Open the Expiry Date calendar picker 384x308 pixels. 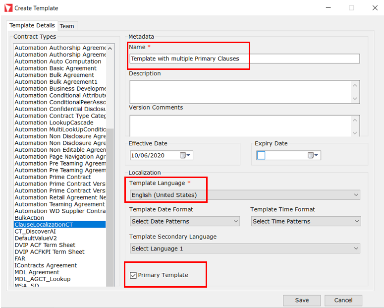click(x=313, y=155)
